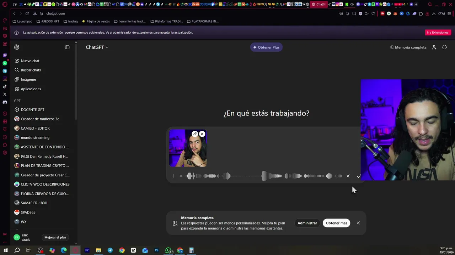The image size is (455, 255).
Task: Collapse the sidebar with the panel toggle icon
Action: (x=67, y=47)
